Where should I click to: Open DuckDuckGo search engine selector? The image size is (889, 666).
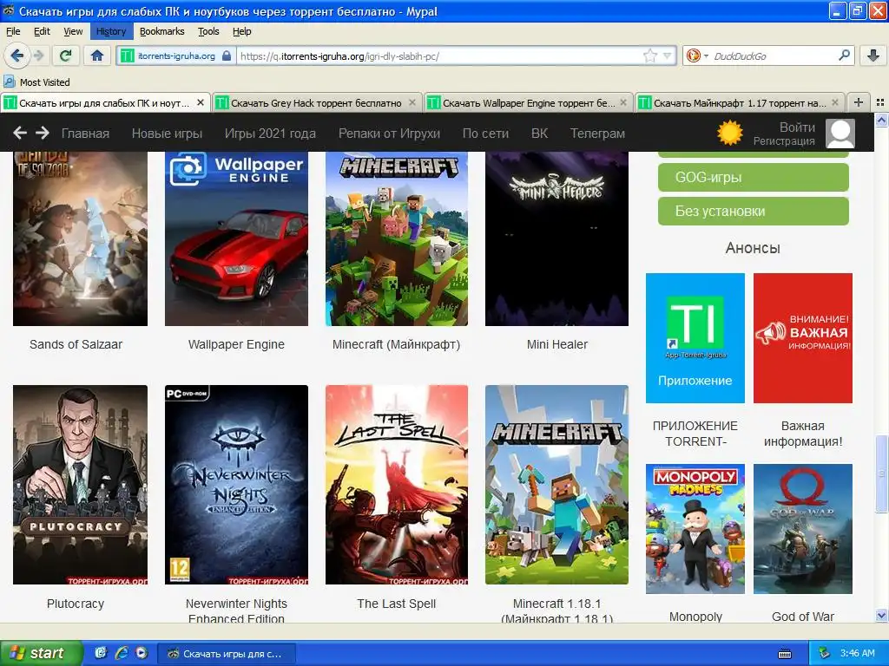tap(697, 55)
